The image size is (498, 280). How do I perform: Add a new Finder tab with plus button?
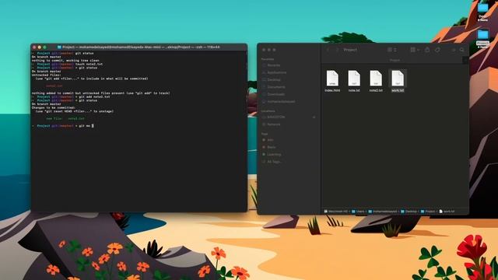pos(465,60)
